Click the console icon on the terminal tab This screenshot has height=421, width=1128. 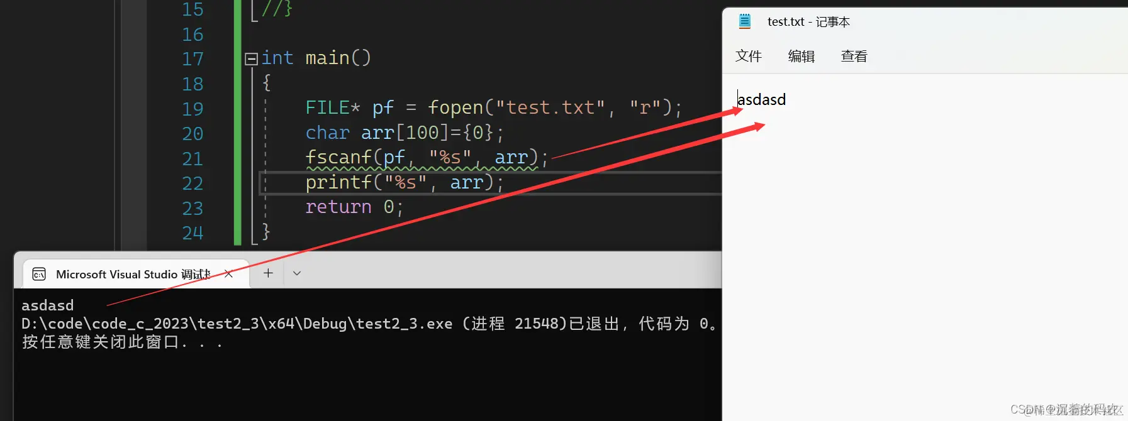(x=39, y=274)
